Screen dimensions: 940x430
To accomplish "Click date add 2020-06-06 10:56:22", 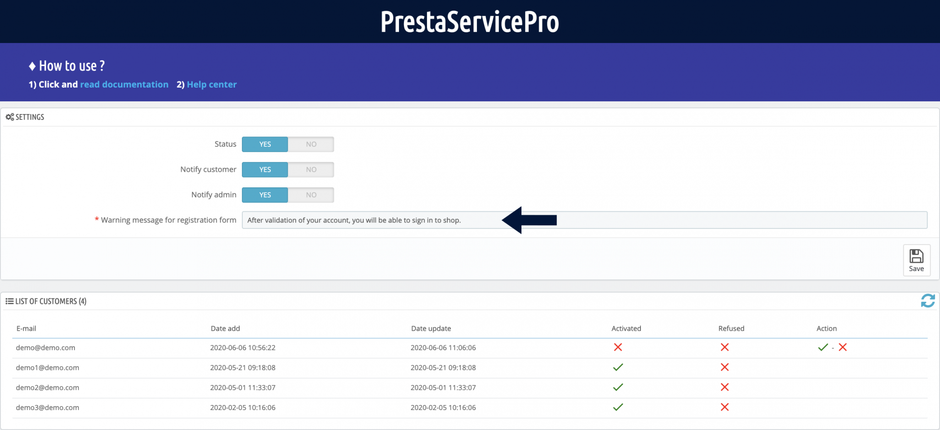I will tap(243, 348).
